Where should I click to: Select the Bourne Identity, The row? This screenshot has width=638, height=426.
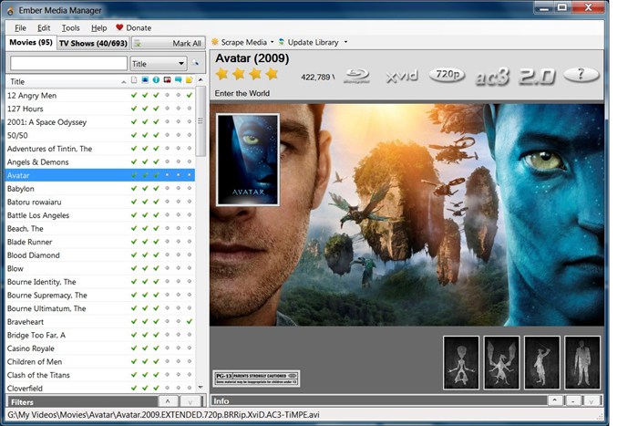(x=100, y=282)
